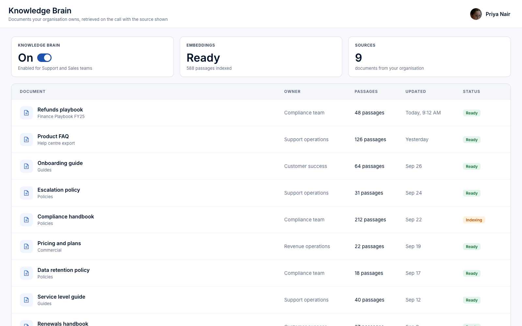Click the Escalation policy document icon
The width and height of the screenshot is (522, 326).
click(26, 193)
